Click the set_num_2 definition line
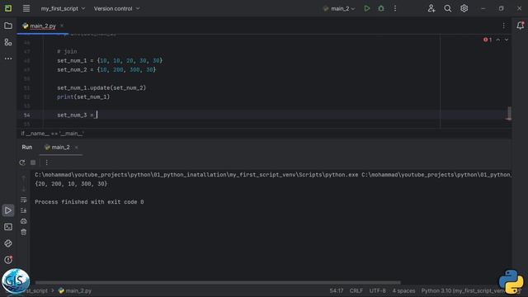Screen dimensions: 528x297 [106, 69]
